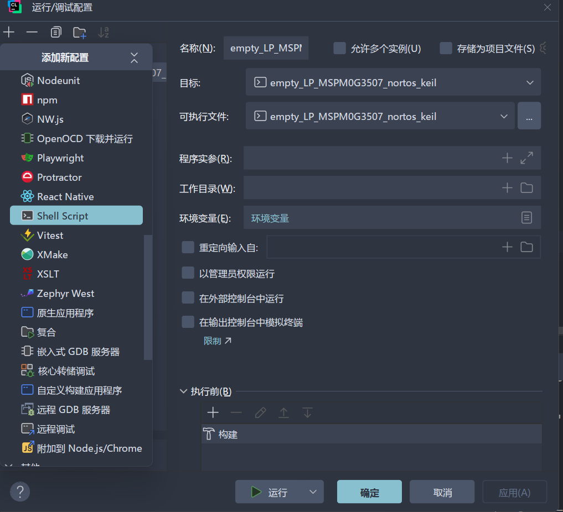The height and width of the screenshot is (512, 563).
Task: Remove configuration with minus icon
Action: point(32,32)
